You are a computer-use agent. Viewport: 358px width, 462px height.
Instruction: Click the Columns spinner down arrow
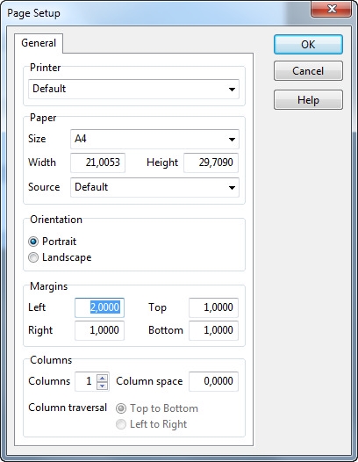[x=102, y=386]
